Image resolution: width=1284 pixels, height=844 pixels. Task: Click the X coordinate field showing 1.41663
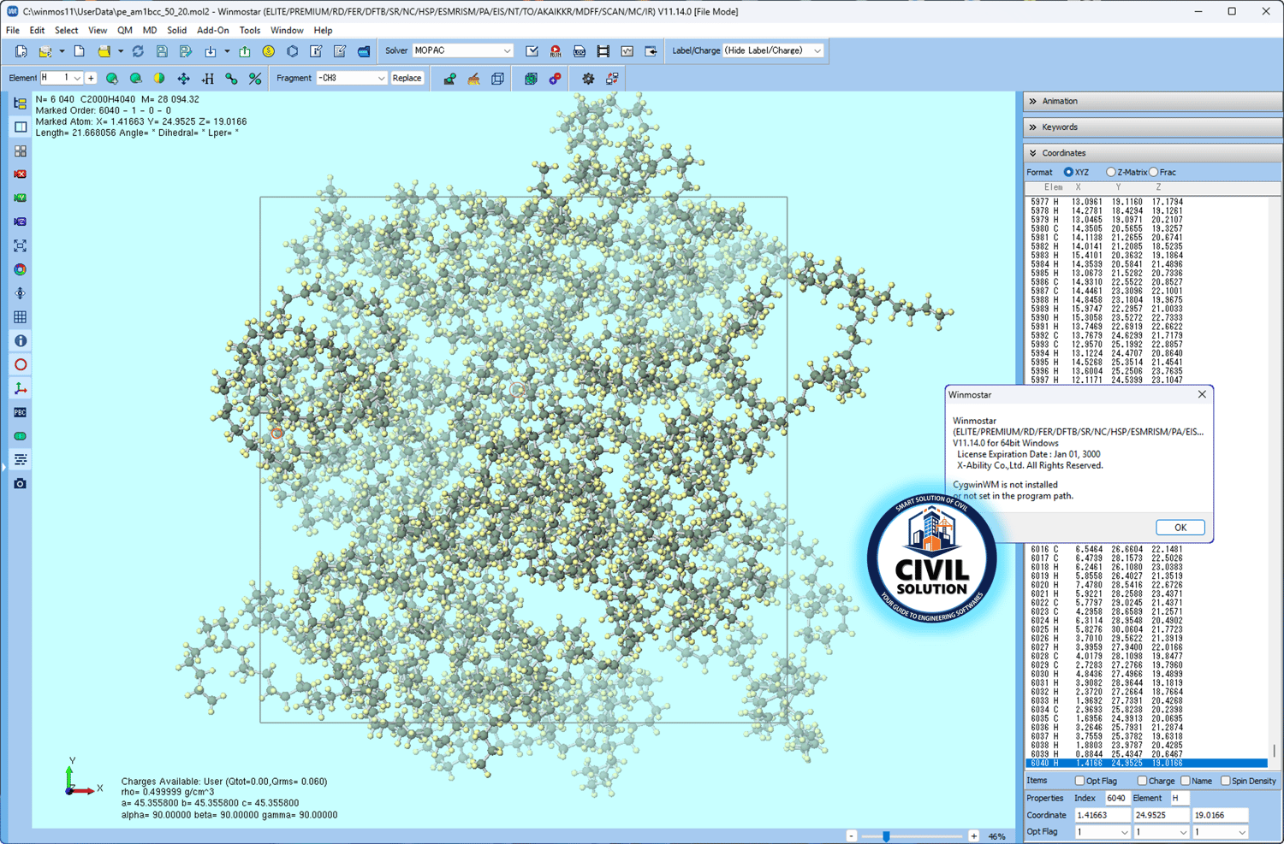coord(1102,815)
